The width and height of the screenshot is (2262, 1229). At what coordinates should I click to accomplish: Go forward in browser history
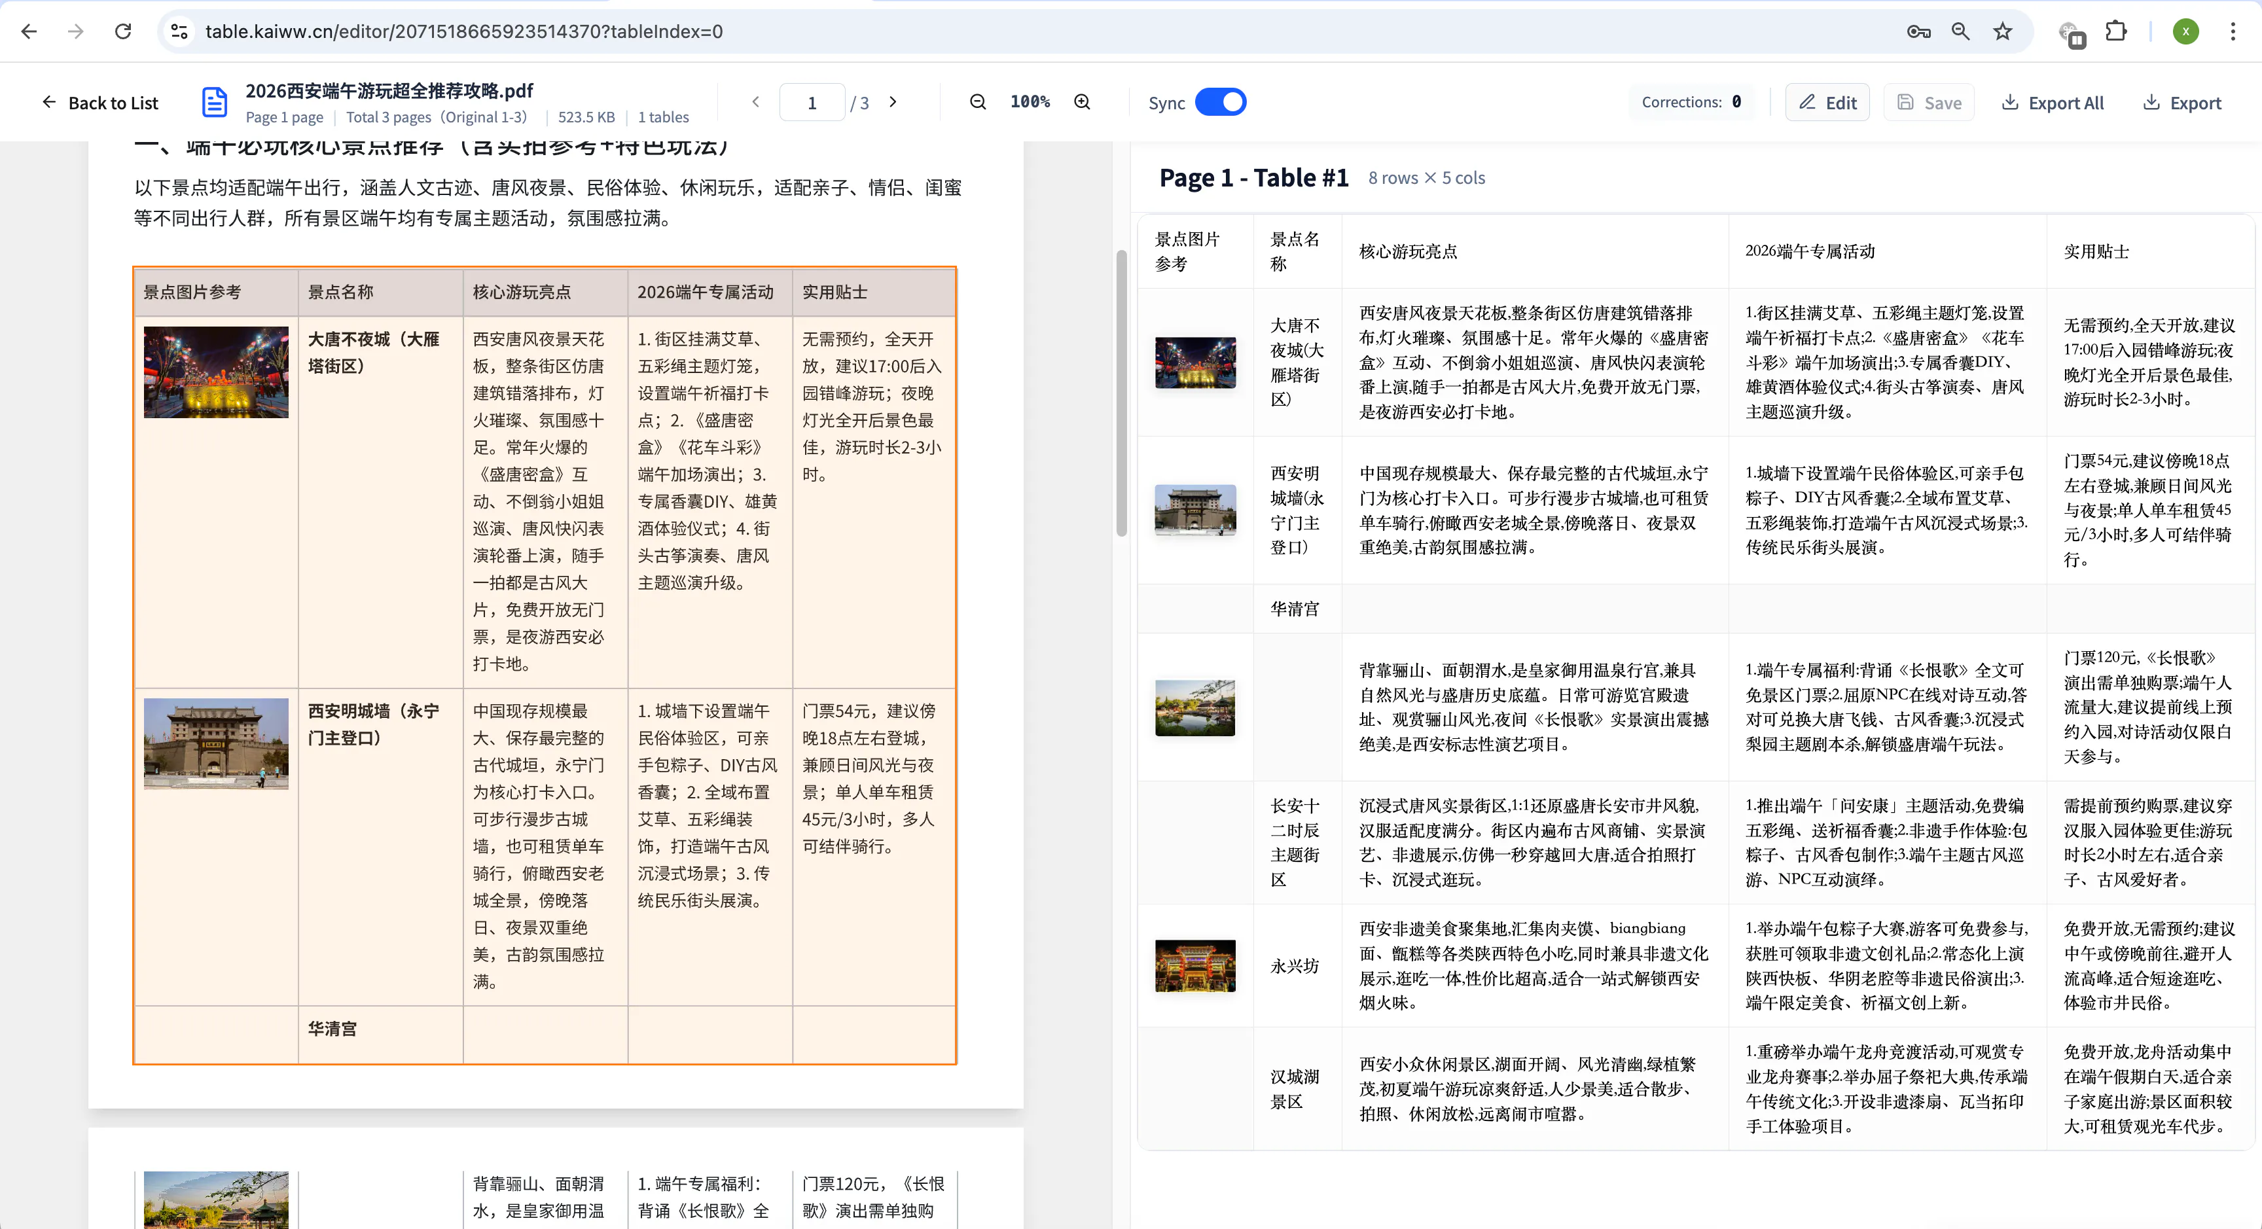click(x=77, y=31)
